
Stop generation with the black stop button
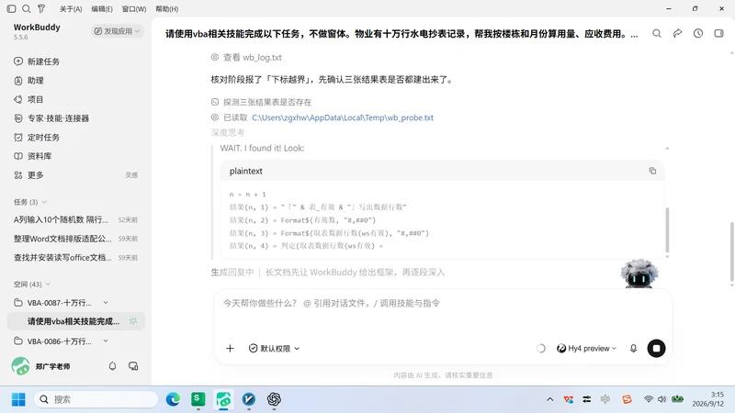(x=656, y=349)
